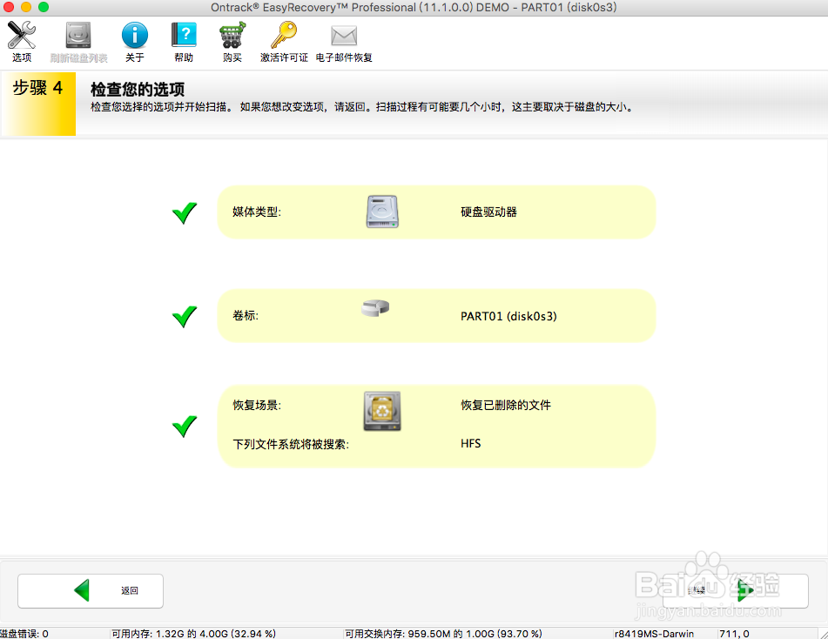
Task: Go back with the 返回 button
Action: point(91,591)
